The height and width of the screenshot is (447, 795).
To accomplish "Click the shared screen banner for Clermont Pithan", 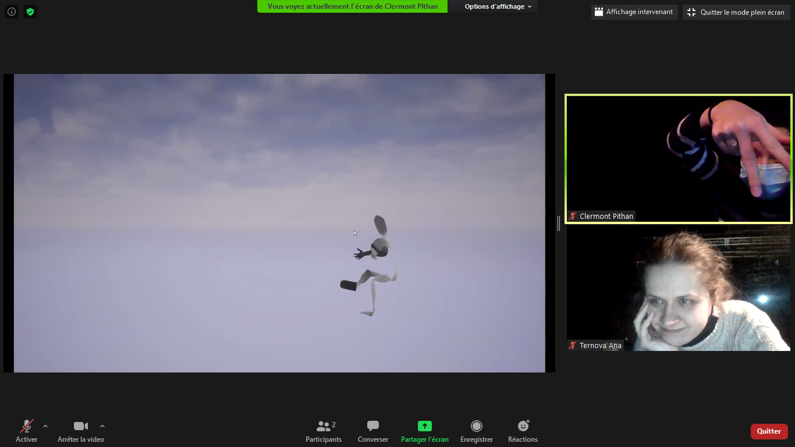I will tap(353, 6).
